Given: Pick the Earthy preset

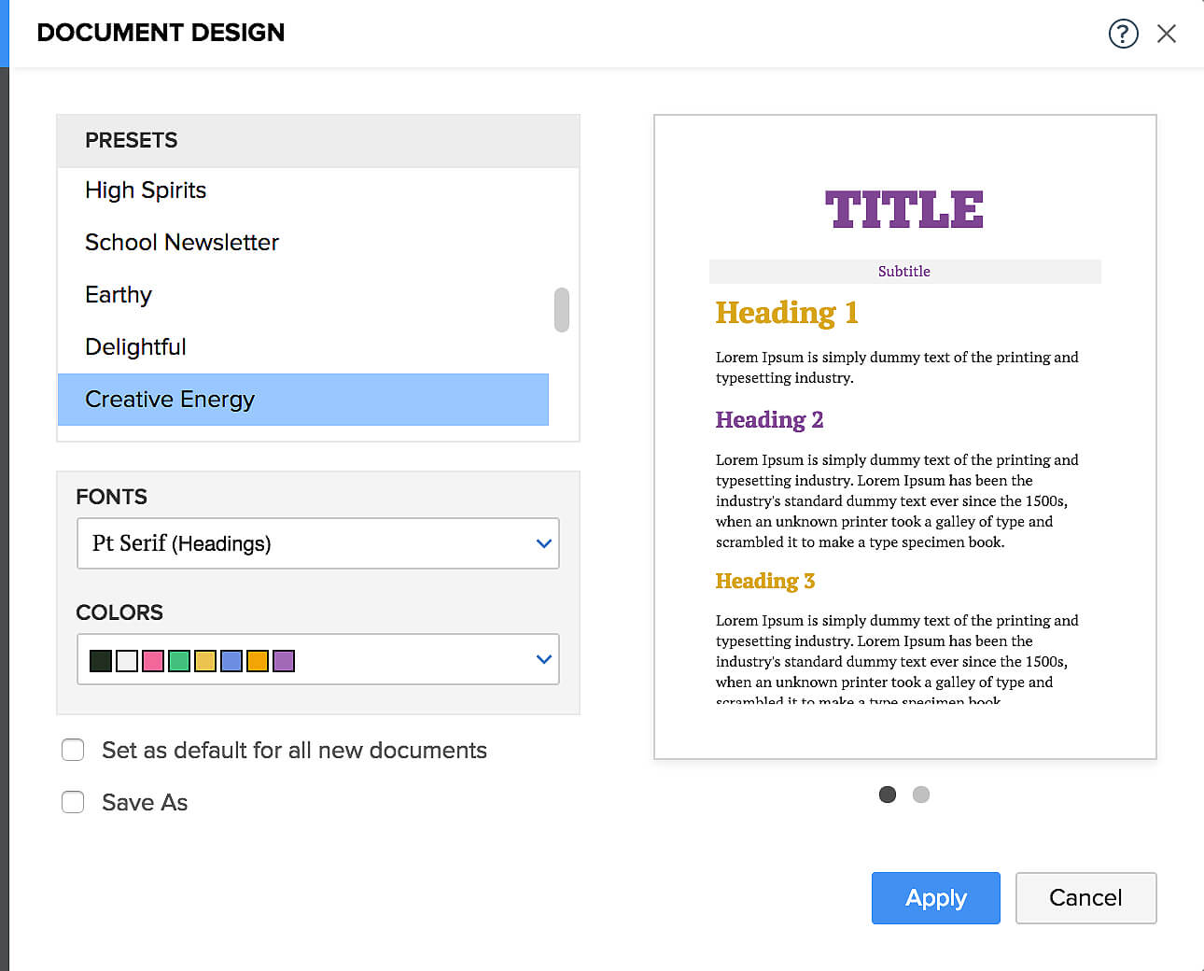Looking at the screenshot, I should [x=119, y=295].
